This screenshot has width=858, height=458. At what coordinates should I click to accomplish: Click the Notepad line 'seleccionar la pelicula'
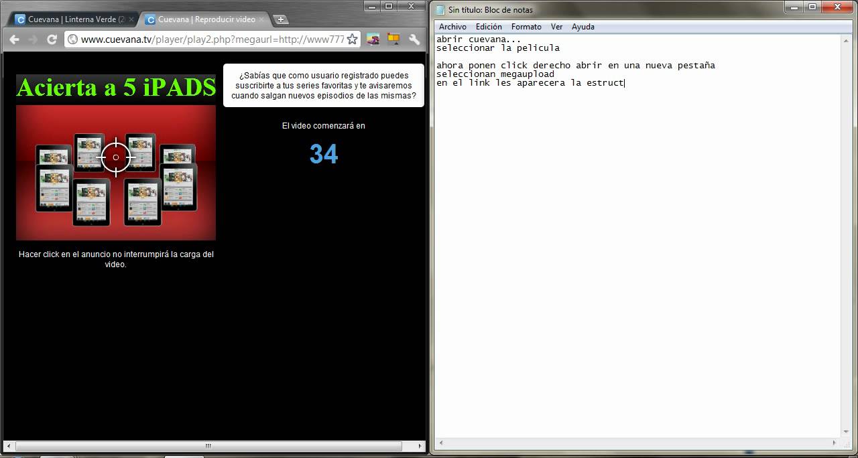pyautogui.click(x=498, y=48)
